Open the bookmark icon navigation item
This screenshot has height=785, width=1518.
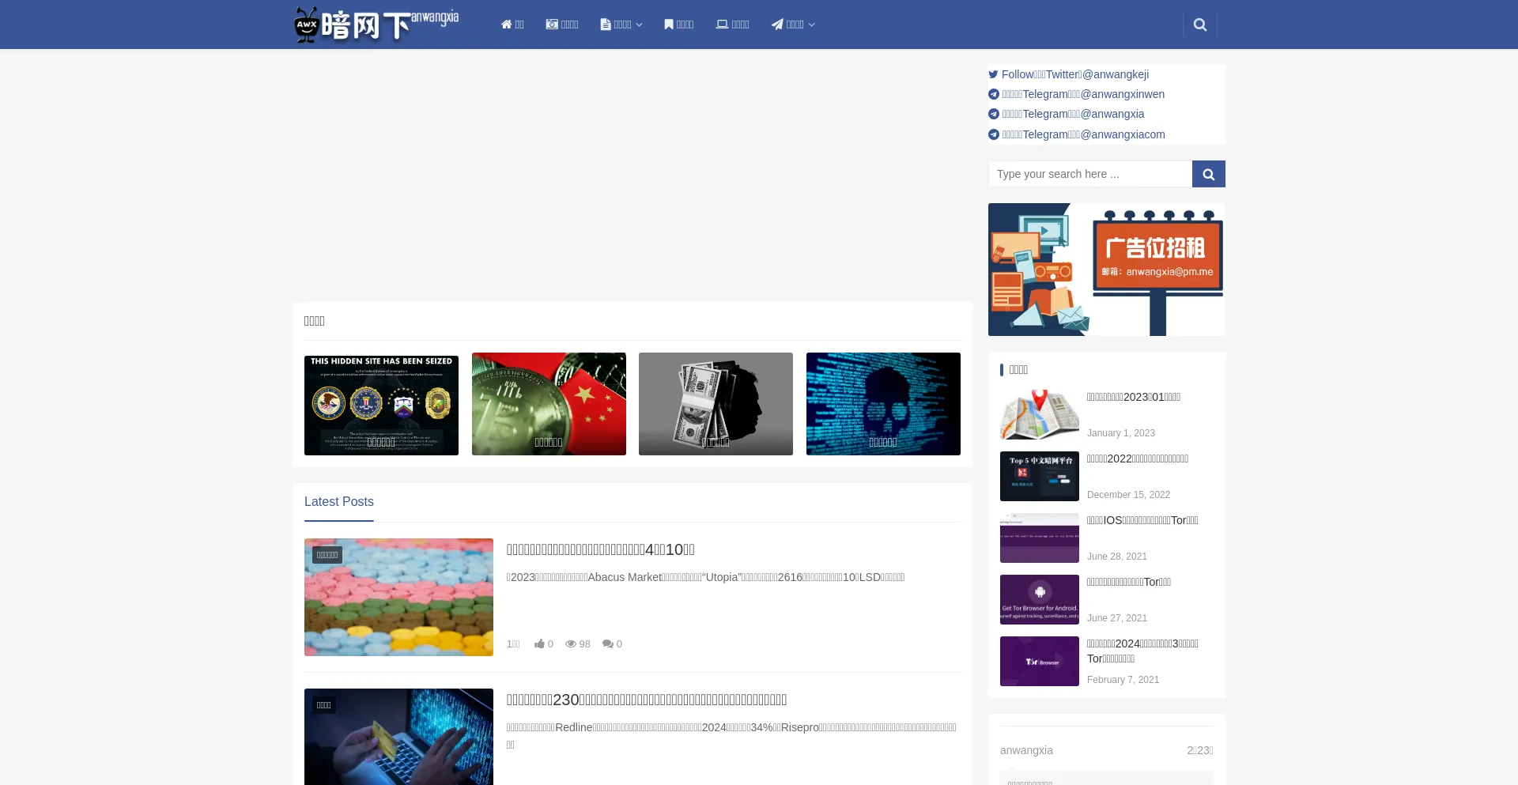pyautogui.click(x=669, y=25)
